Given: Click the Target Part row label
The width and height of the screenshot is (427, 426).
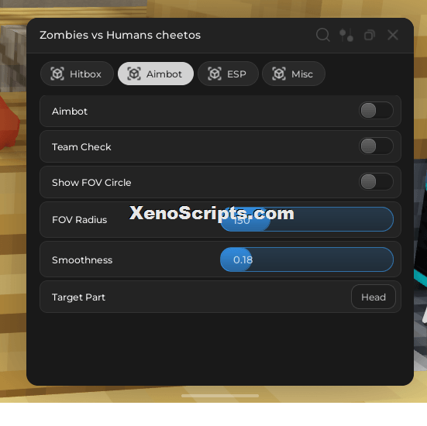Looking at the screenshot, I should 78,297.
